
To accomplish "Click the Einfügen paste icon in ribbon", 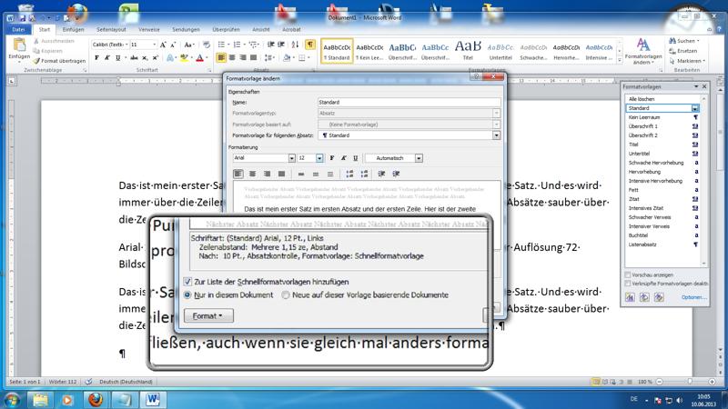I will point(19,45).
